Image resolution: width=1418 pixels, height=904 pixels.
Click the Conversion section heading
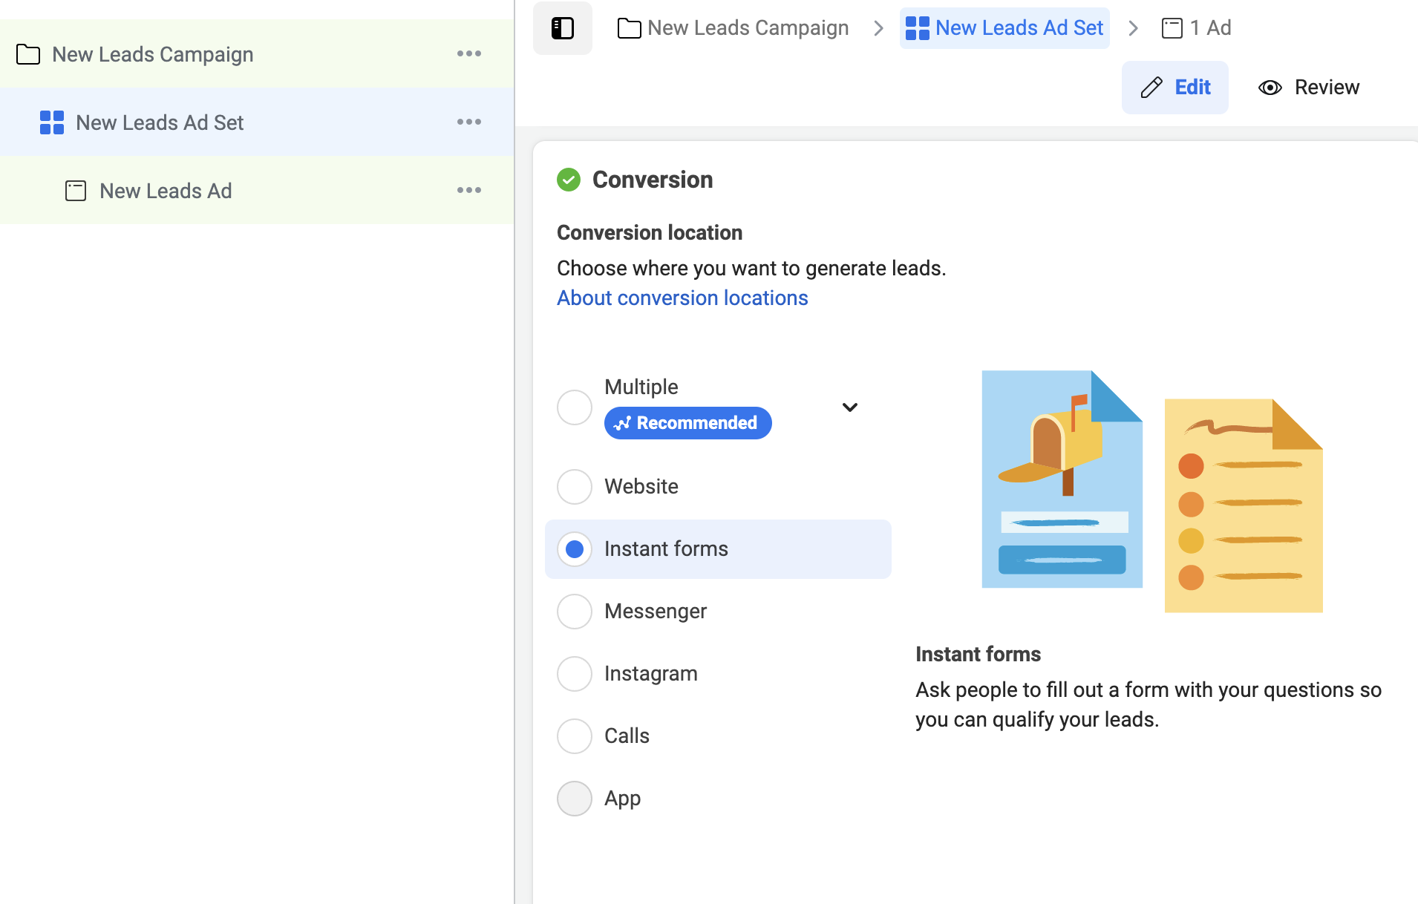(x=653, y=180)
